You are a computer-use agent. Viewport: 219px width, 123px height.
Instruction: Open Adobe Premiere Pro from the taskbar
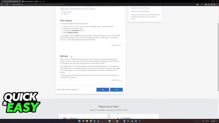click(x=121, y=121)
